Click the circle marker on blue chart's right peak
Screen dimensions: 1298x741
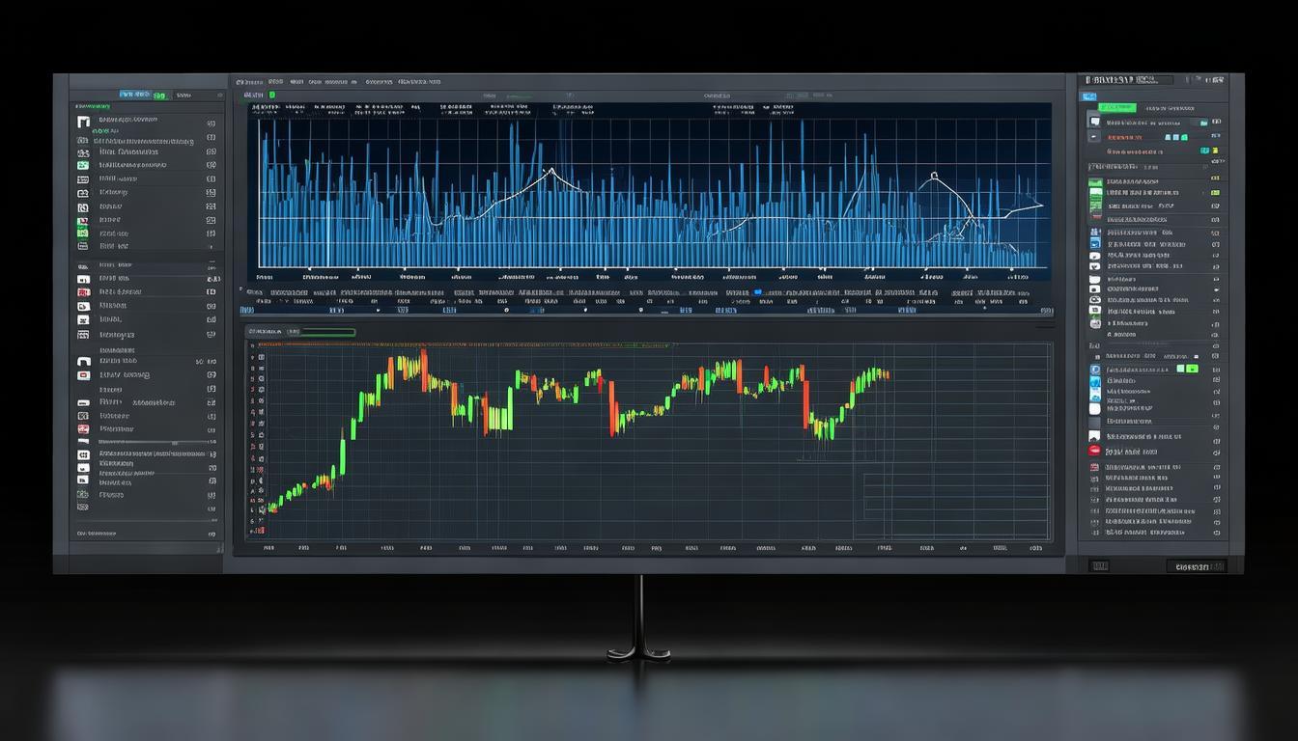click(934, 177)
